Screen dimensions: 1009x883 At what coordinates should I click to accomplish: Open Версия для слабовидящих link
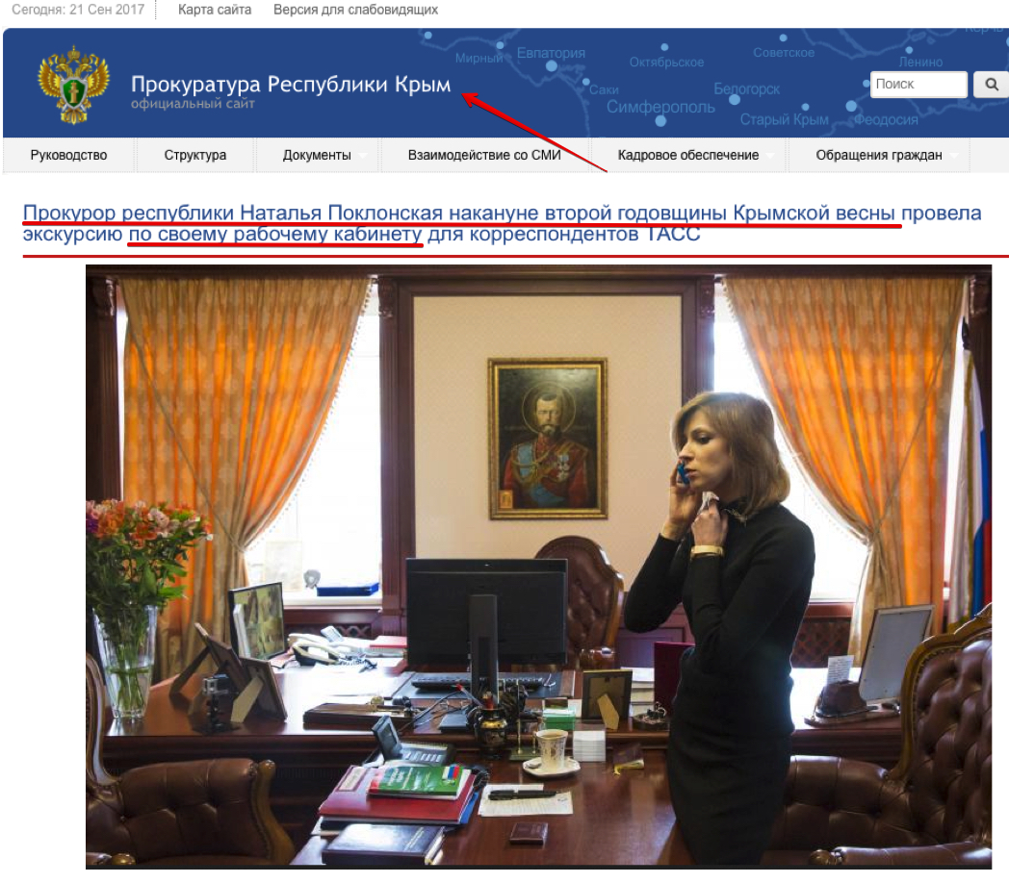pyautogui.click(x=355, y=10)
